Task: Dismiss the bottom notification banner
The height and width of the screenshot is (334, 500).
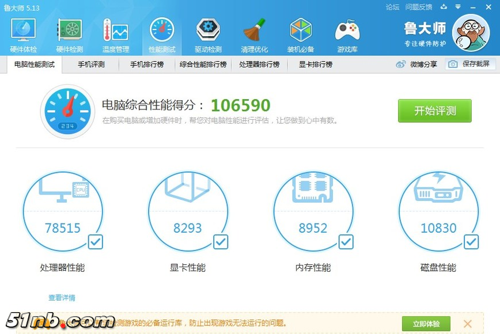Action: click(x=468, y=324)
